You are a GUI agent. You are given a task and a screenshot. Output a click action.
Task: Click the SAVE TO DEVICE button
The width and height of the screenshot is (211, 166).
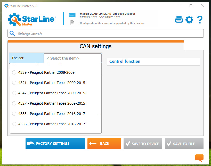143,144
